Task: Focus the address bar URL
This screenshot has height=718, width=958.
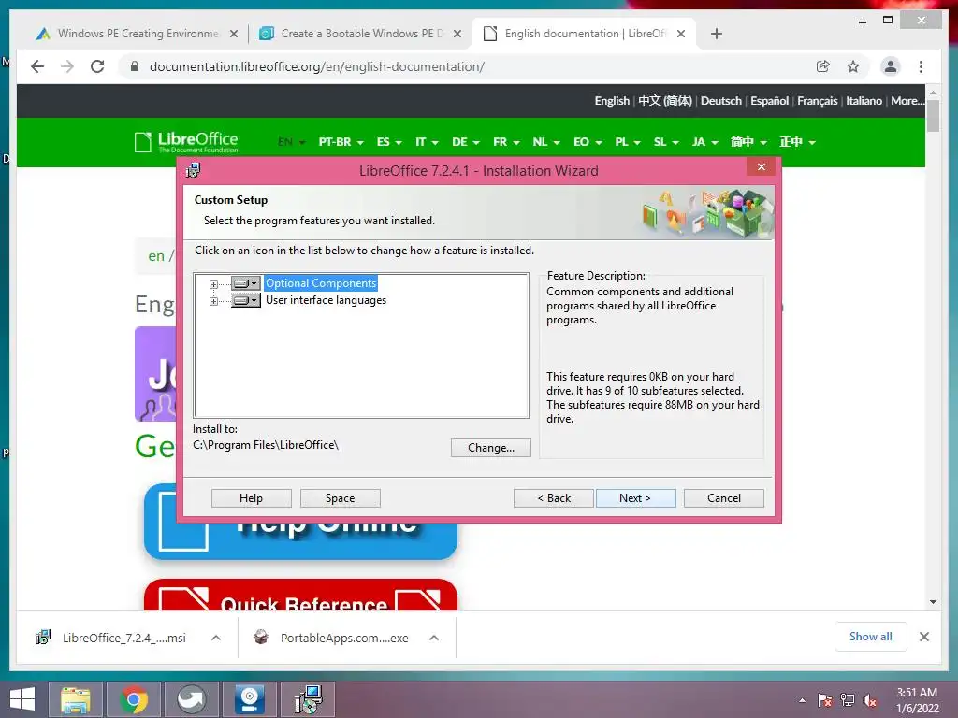Action: 317,66
